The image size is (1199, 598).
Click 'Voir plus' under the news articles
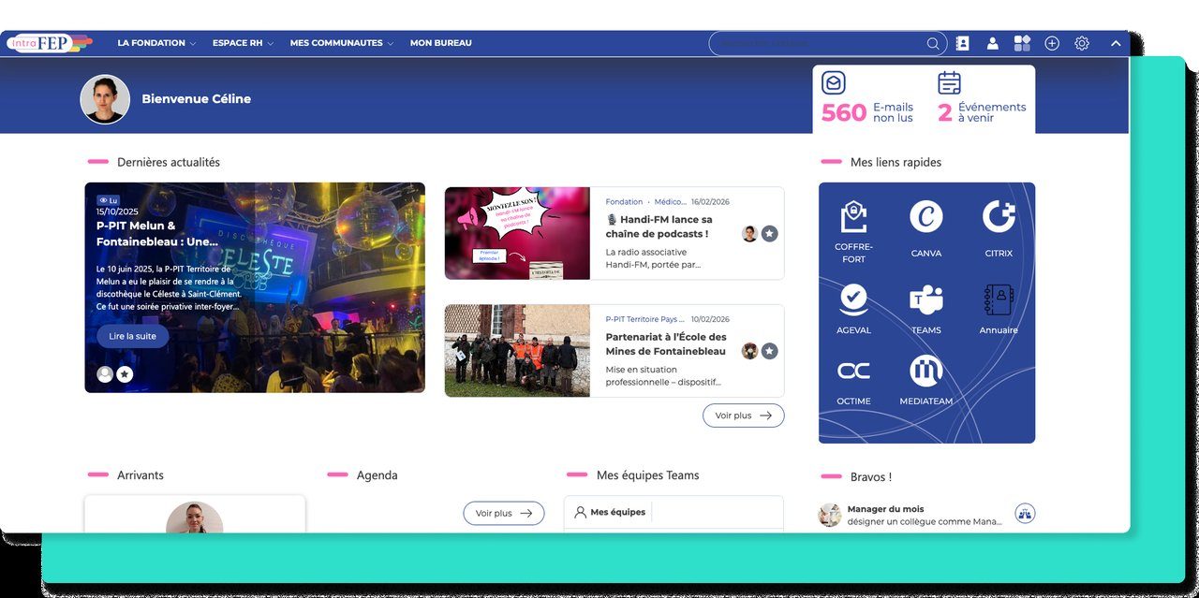coord(744,416)
